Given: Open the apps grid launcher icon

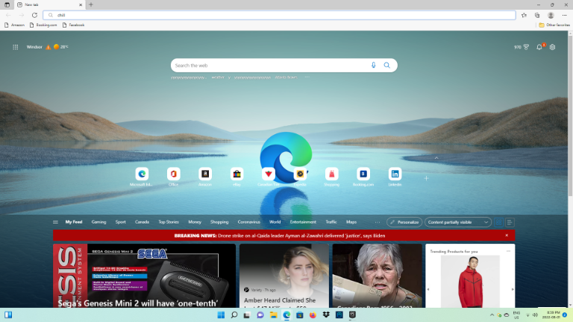Looking at the screenshot, I should click(15, 47).
